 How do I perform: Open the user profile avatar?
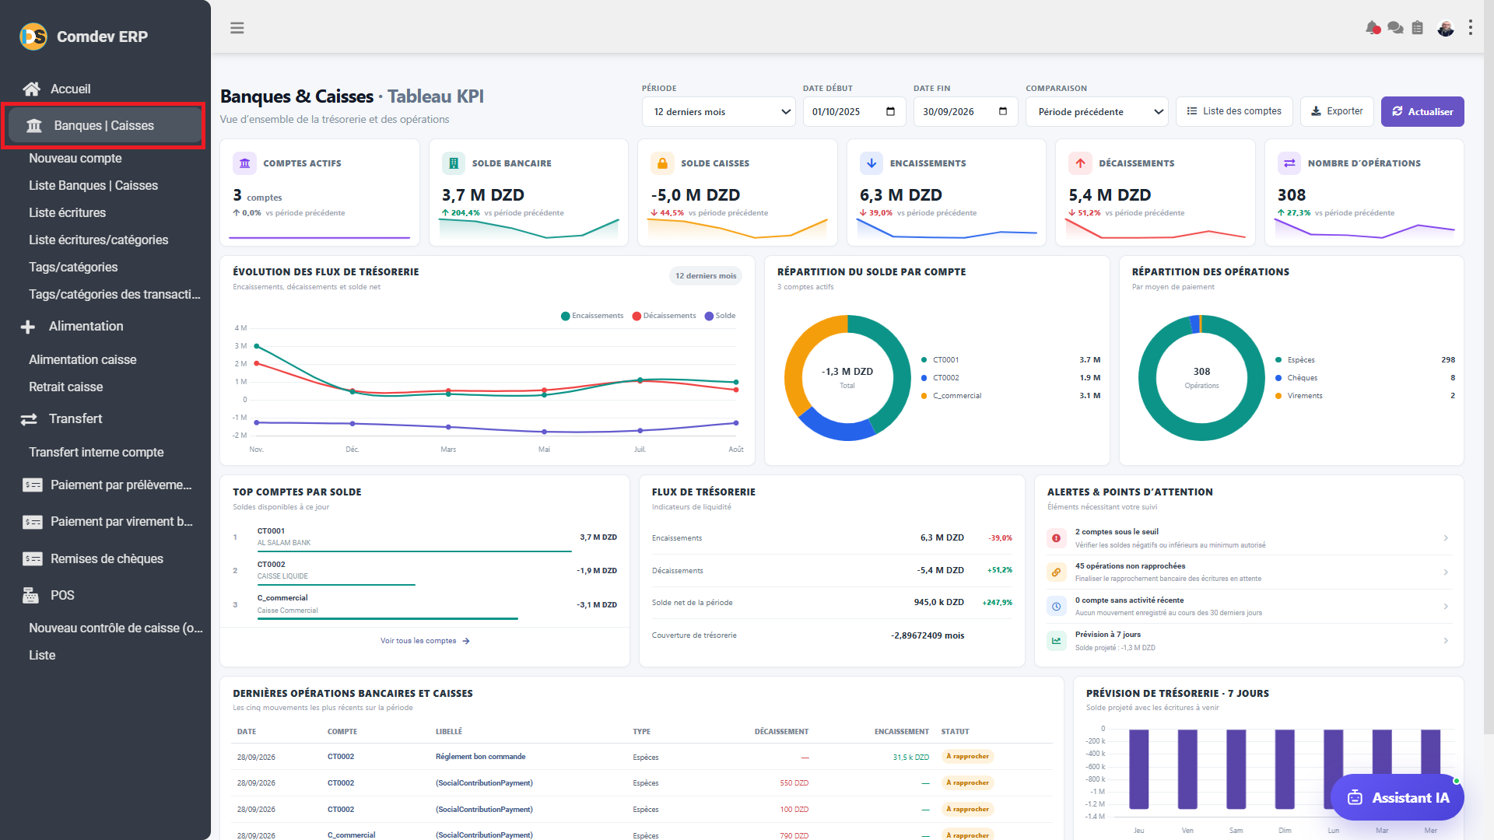1446,28
